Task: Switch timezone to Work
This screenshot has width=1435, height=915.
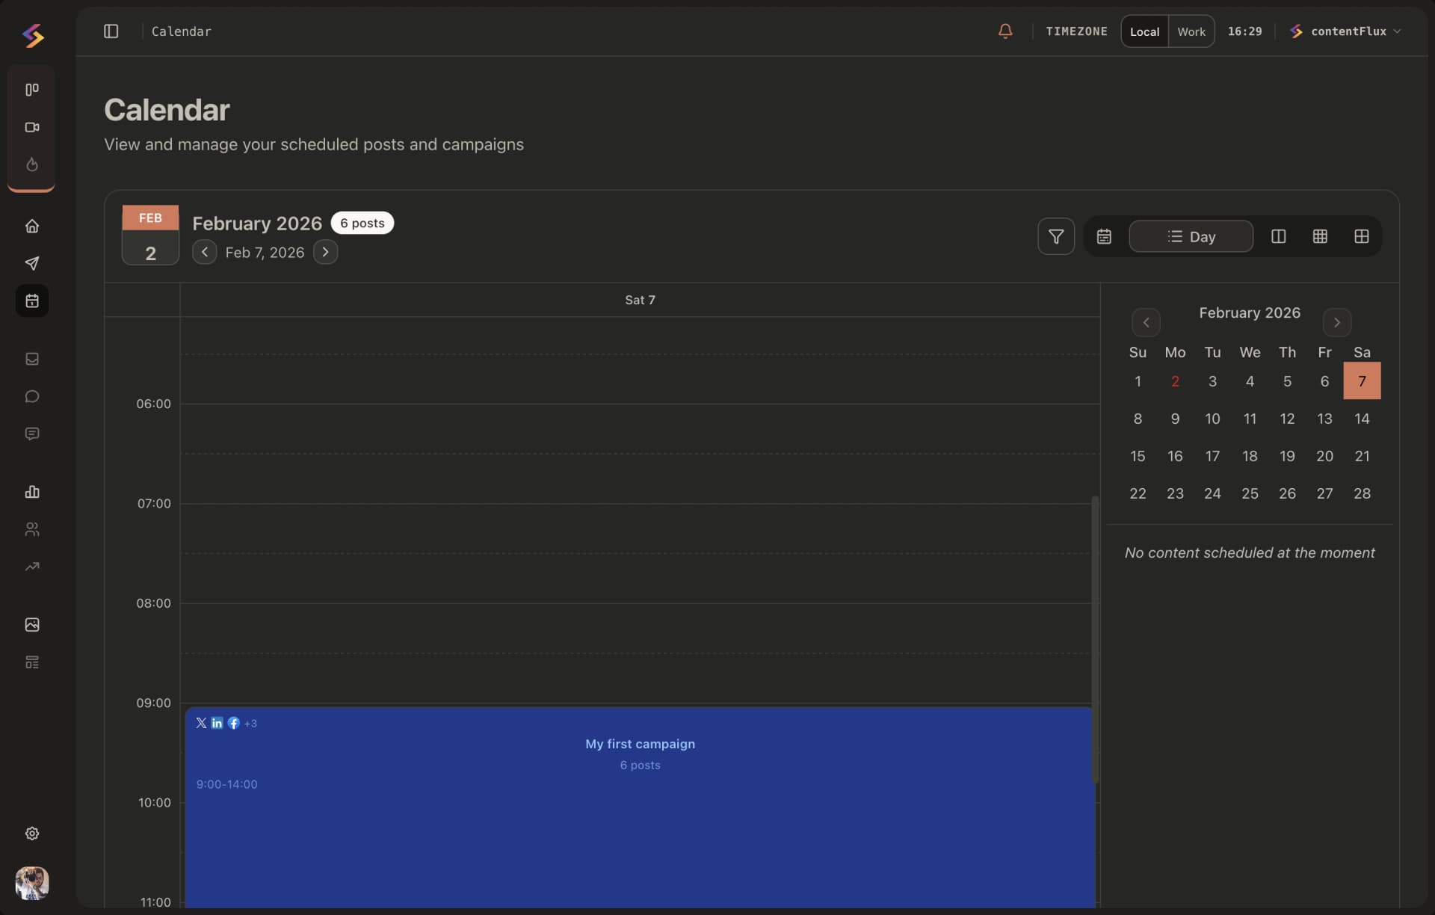Action: pos(1191,31)
